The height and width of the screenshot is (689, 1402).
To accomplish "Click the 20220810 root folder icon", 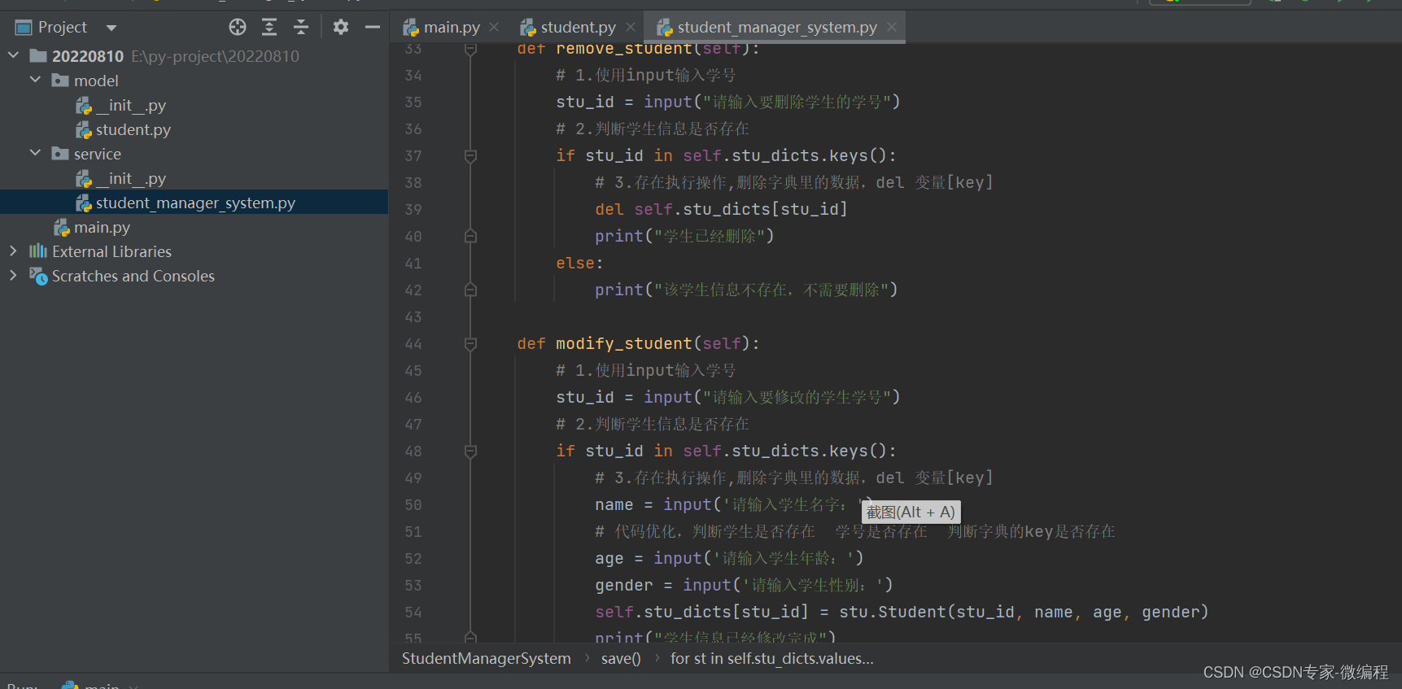I will click(38, 55).
